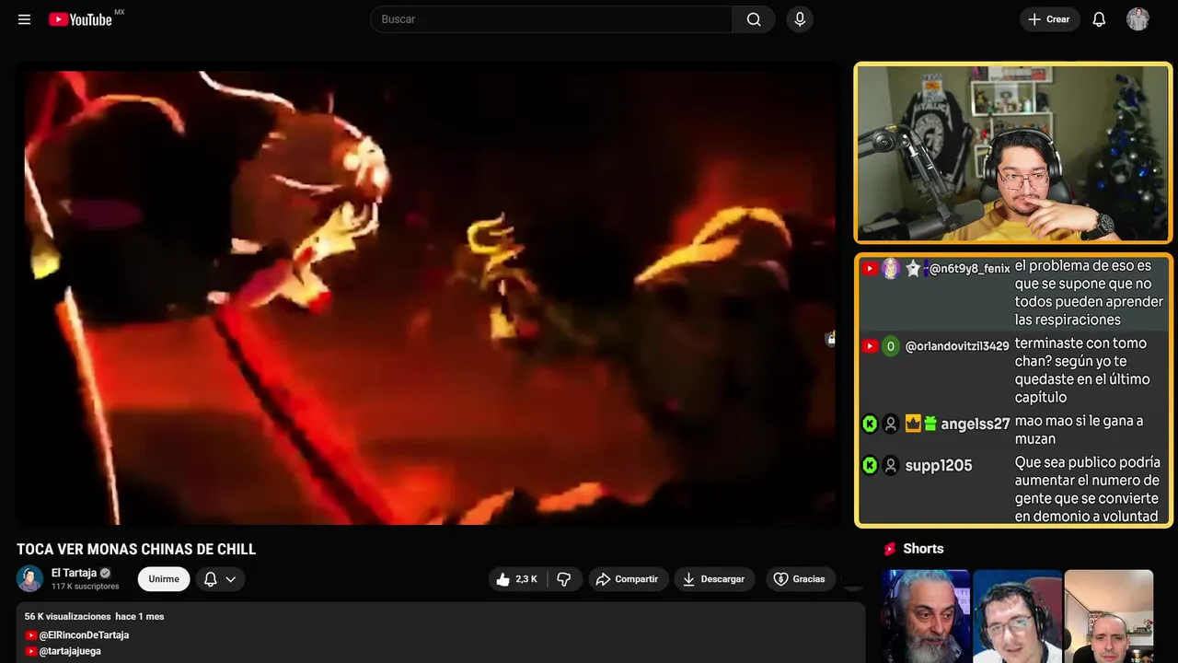Start voice search with microphone icon
Viewport: 1178px width, 663px height.
point(800,19)
